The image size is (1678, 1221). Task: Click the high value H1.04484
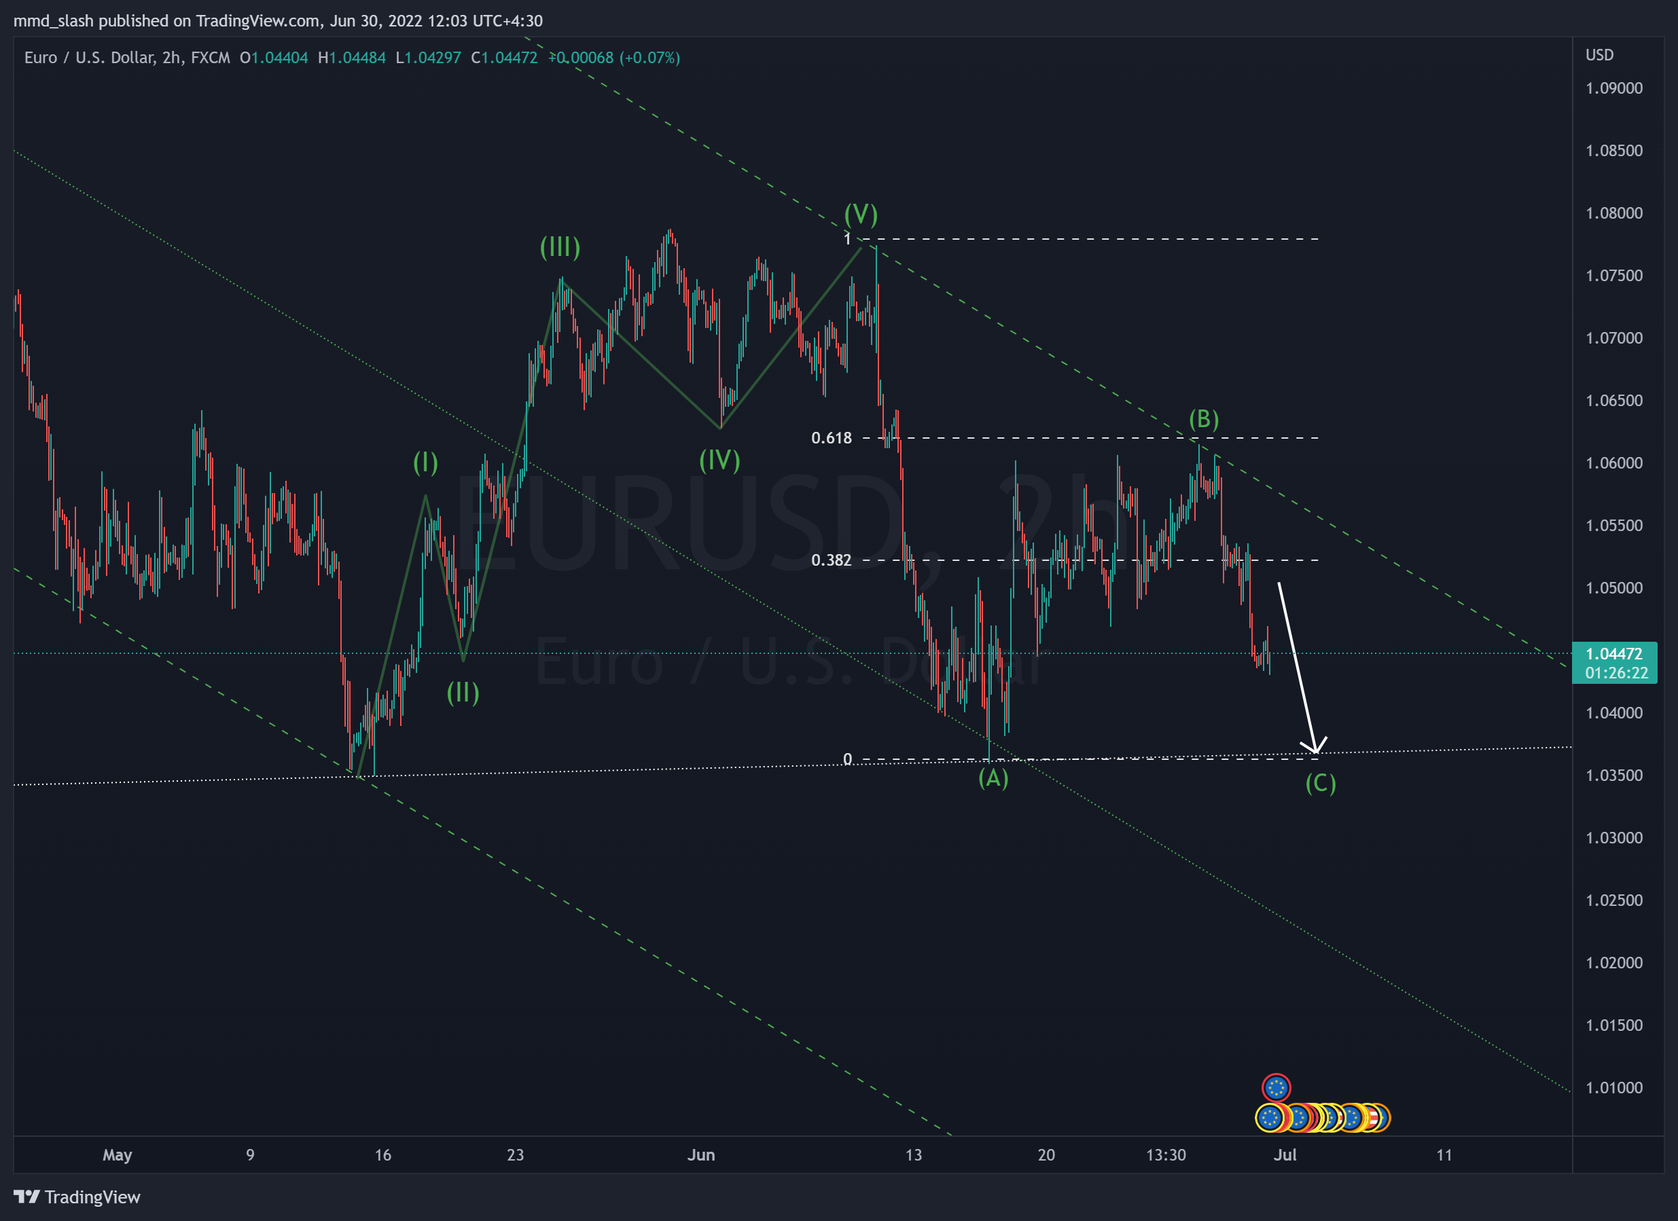[x=351, y=58]
